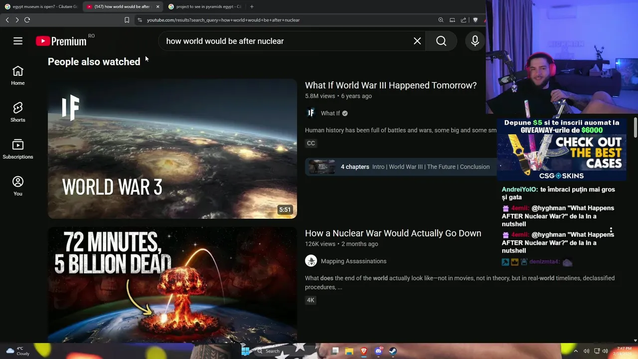Go to YouTube Premium home logo
This screenshot has width=638, height=359.
point(61,41)
